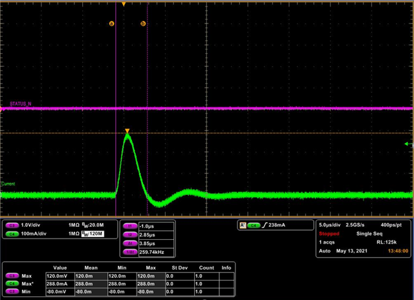Click the t2 cursor badge
414x300 pixels.
[130, 235]
